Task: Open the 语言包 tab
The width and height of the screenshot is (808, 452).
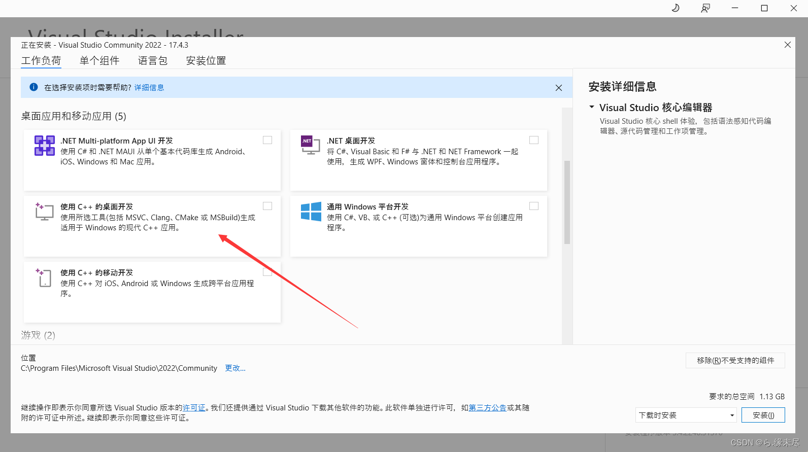Action: [153, 61]
